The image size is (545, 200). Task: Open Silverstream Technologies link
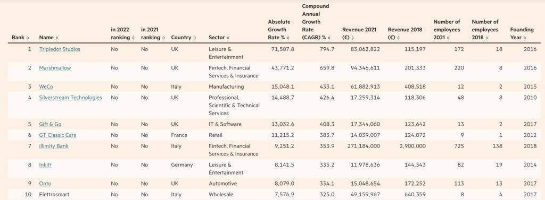click(x=71, y=98)
